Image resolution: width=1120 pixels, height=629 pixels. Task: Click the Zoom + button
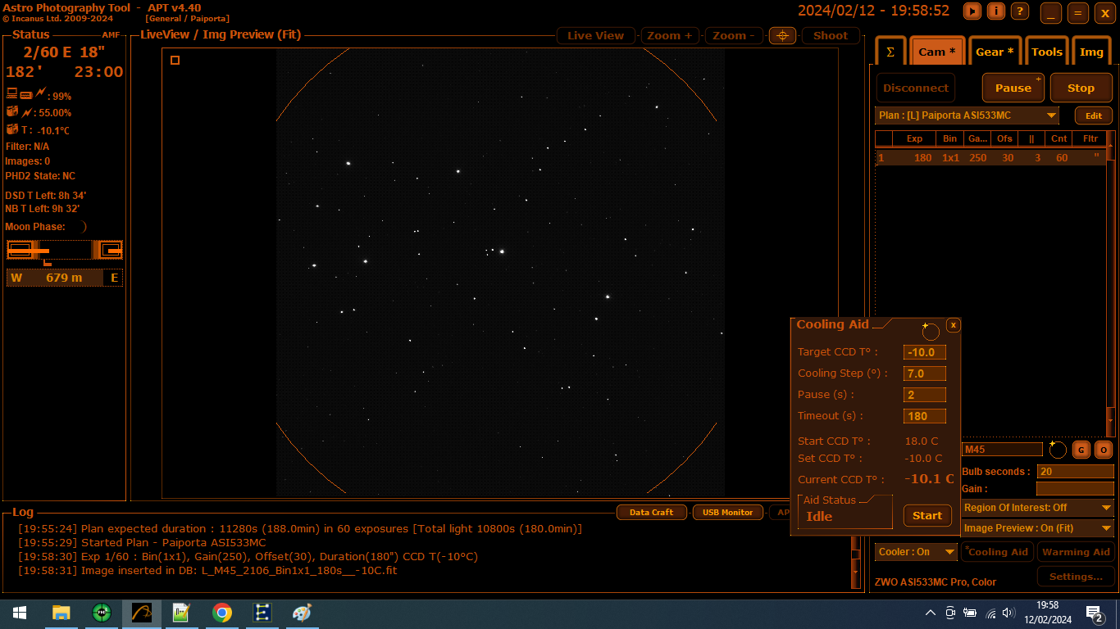click(670, 36)
